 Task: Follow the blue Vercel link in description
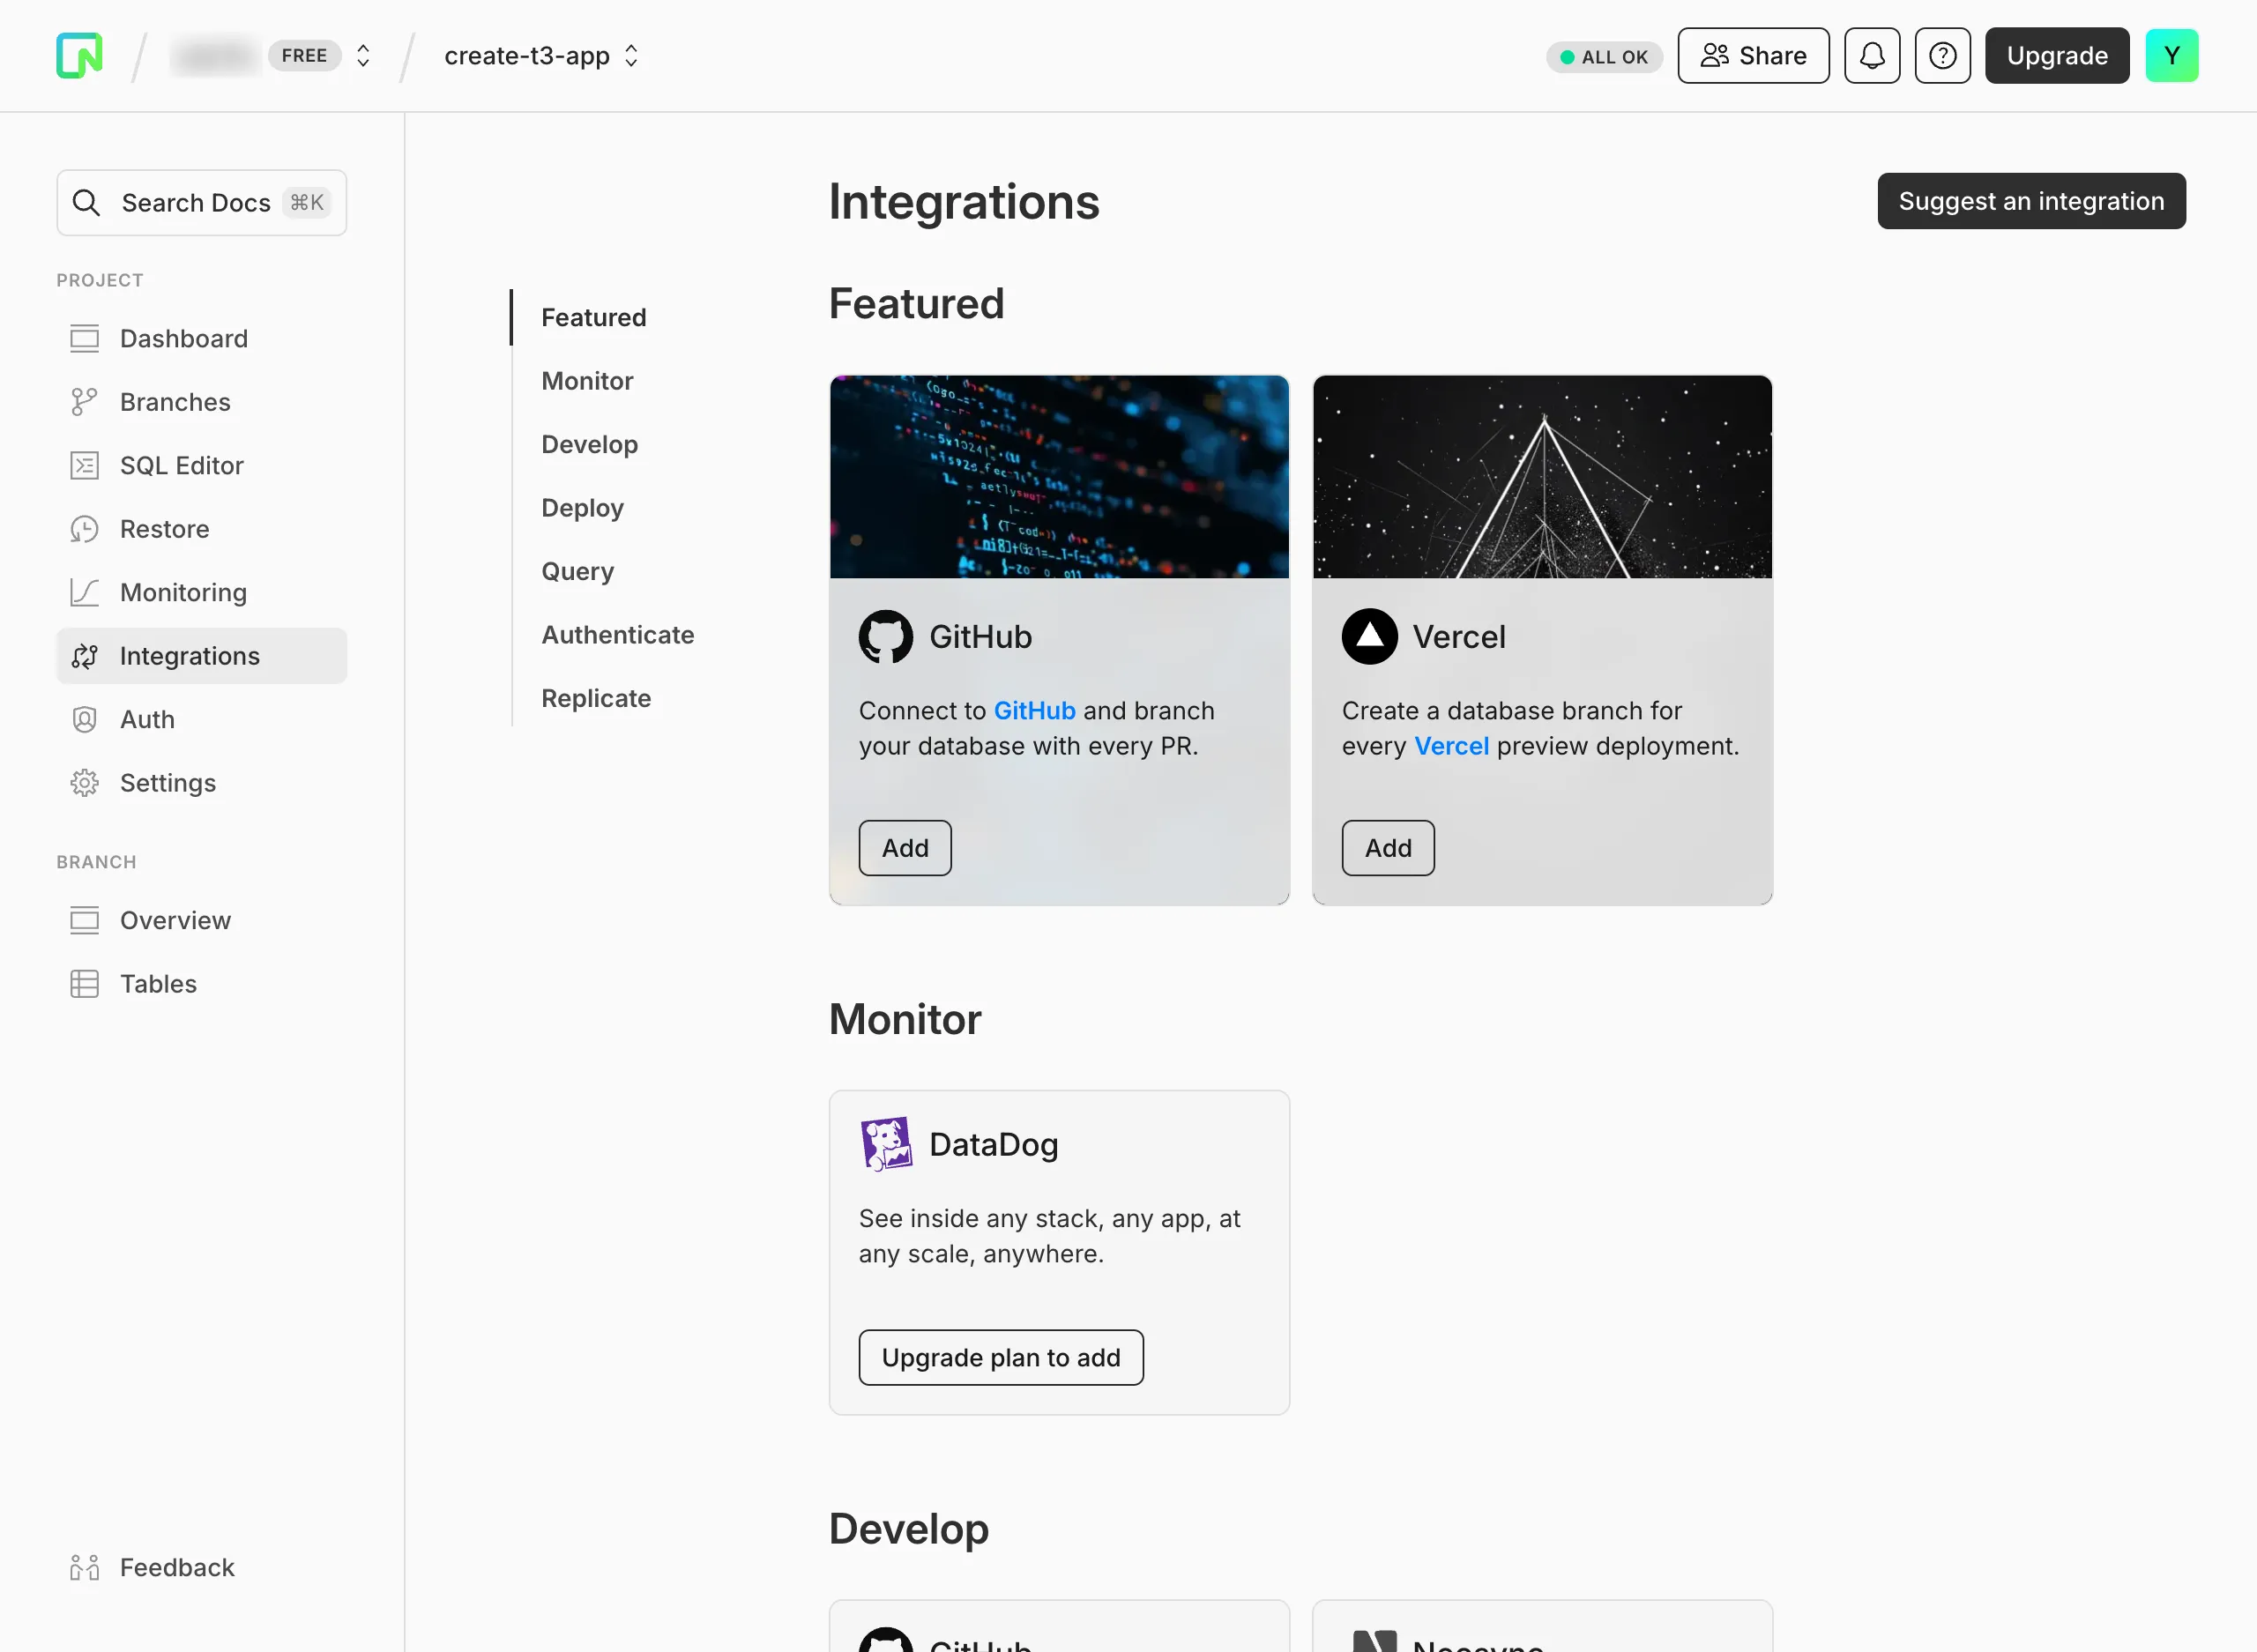click(1451, 747)
